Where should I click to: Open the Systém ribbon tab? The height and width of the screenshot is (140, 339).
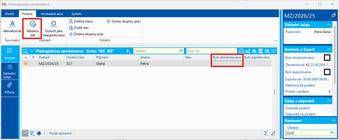76,14
